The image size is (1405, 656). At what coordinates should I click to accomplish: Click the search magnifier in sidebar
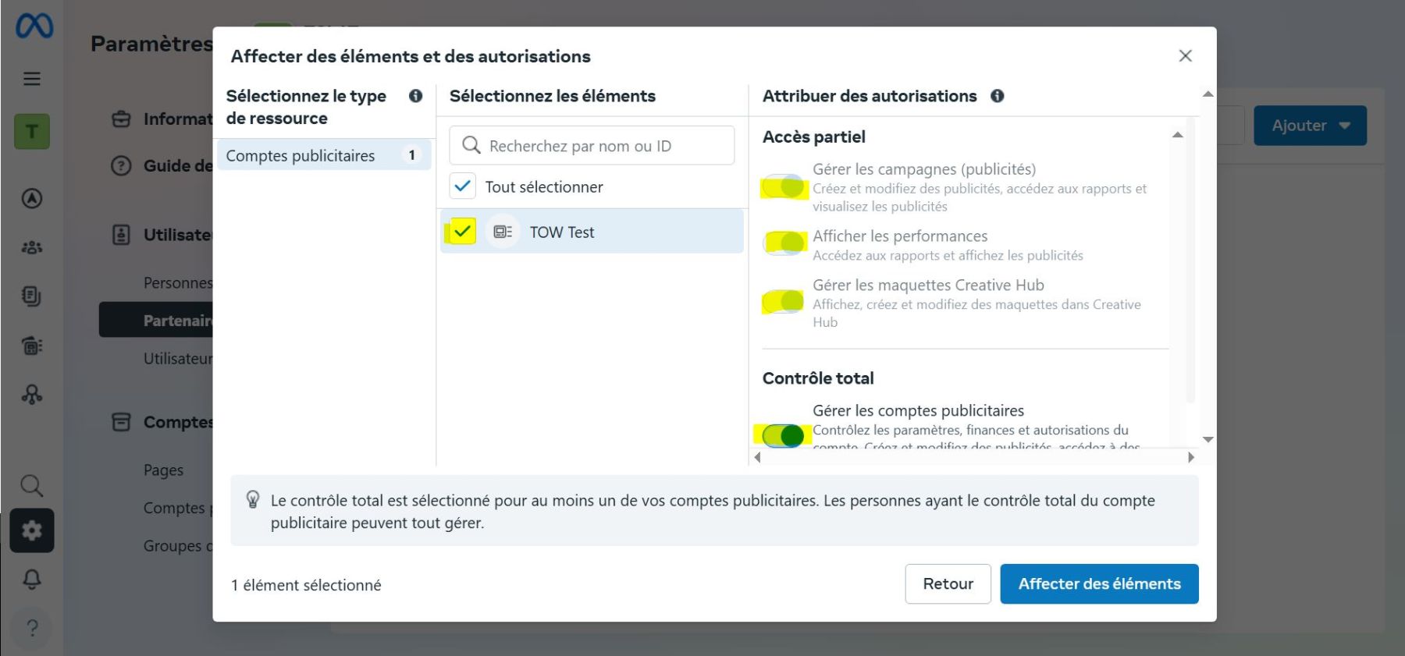click(32, 485)
